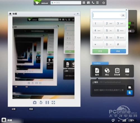Close the dialer popup
Screen dimensions: 140x123
[x=126, y=10]
